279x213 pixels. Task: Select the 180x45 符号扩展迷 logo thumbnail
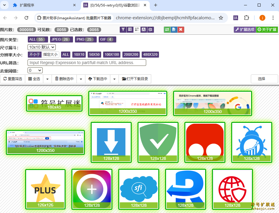click(x=54, y=103)
